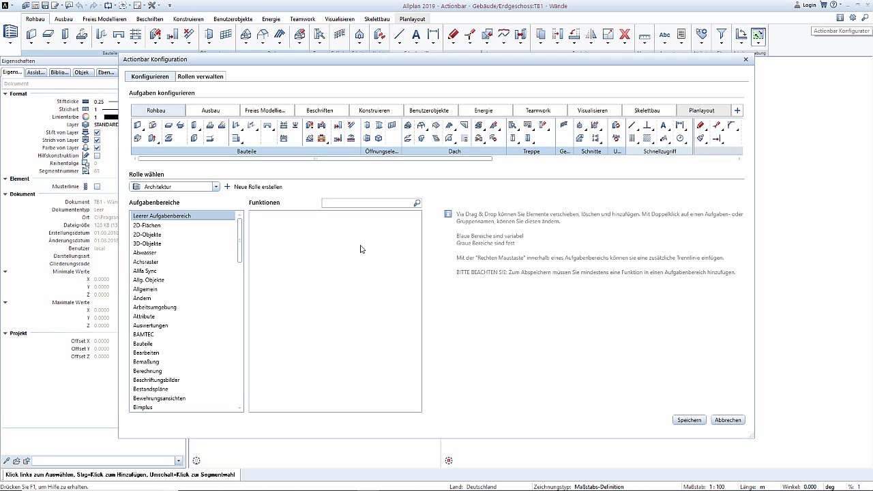873x491 pixels.
Task: Click the text 'A' tool in ribbon
Action: [416, 34]
